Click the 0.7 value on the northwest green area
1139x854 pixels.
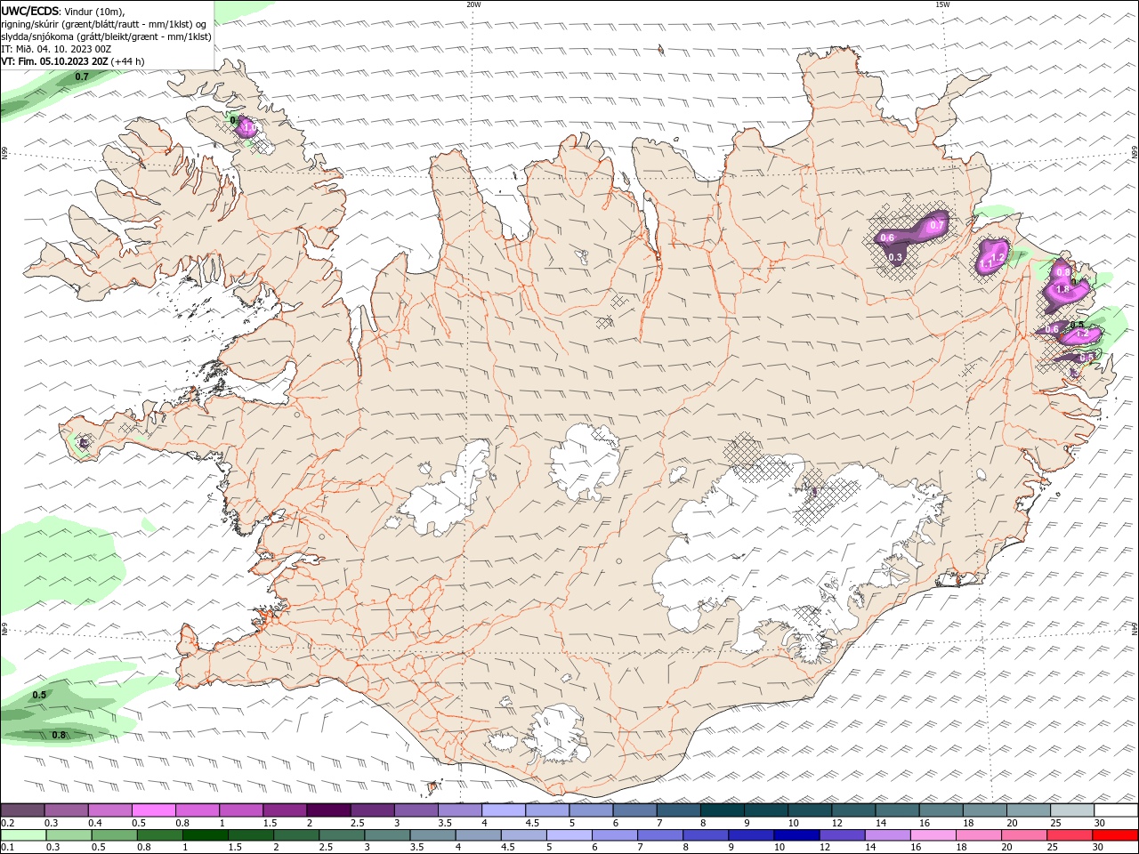tap(82, 77)
